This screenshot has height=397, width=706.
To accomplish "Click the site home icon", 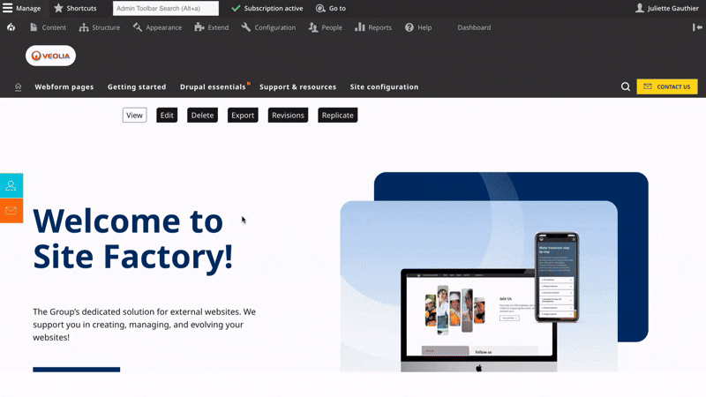I will (x=18, y=86).
